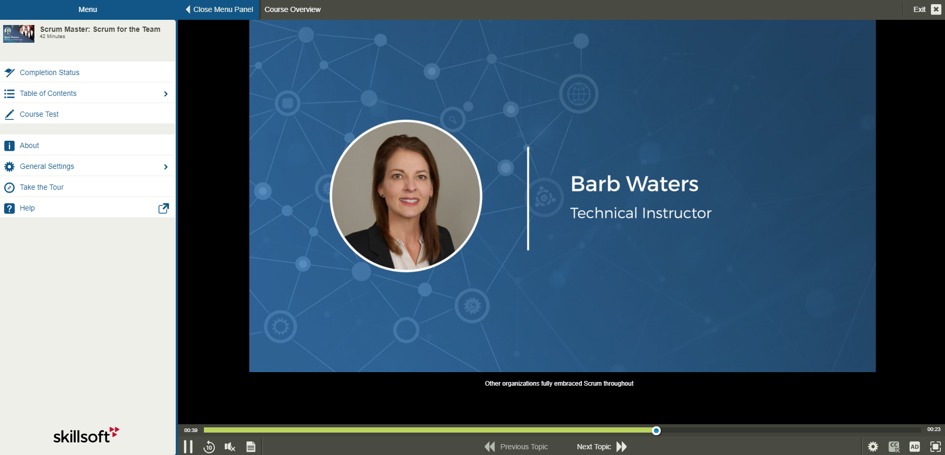Open the Course Test menu item
945x455 pixels.
(39, 114)
